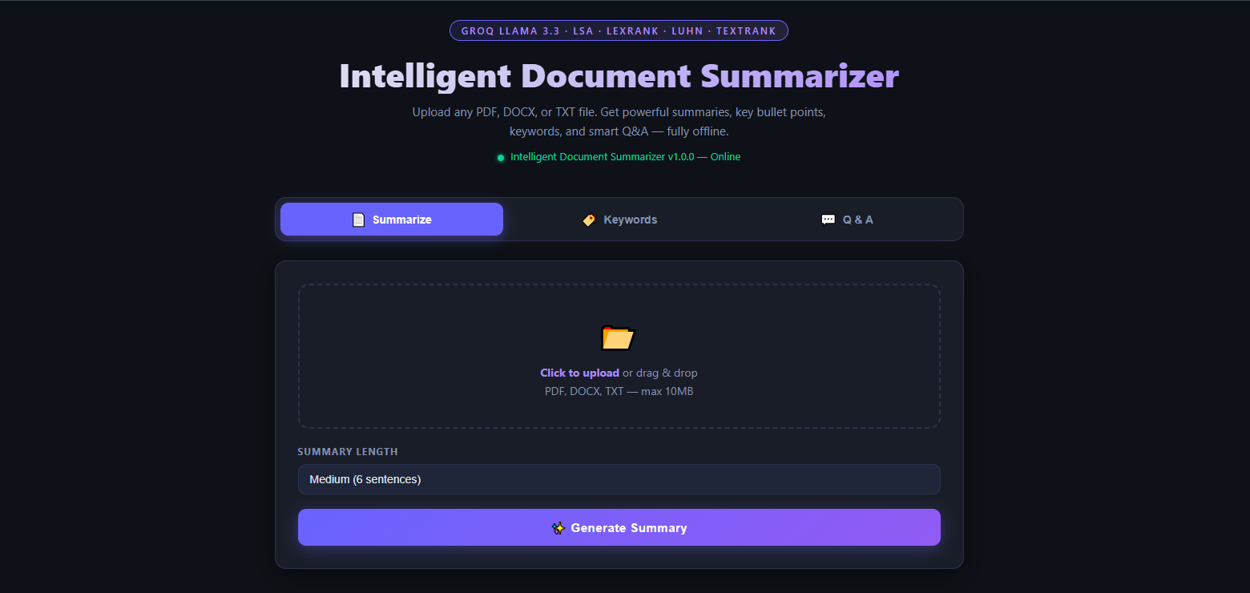The width and height of the screenshot is (1250, 593).
Task: Click the 'PDF, DOCX, TXT — max 10MB' hint text
Action: [619, 391]
